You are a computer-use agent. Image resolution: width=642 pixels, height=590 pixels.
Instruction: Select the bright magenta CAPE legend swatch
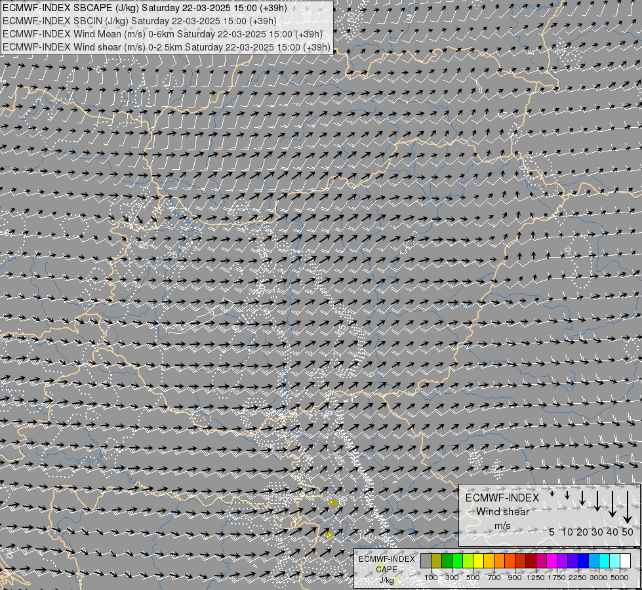click(552, 560)
